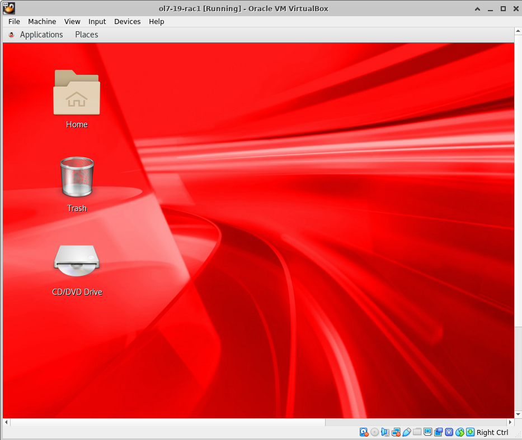
Task: Open the Input menu in menu bar
Action: [x=97, y=21]
